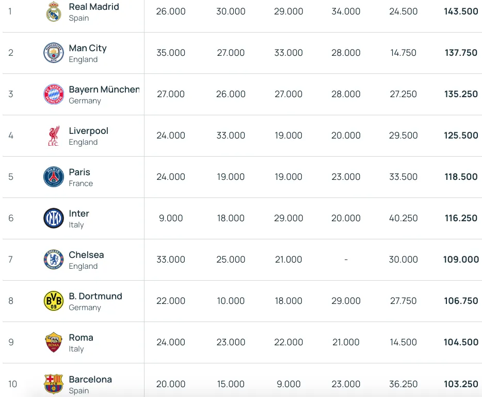Select Chelsea's empty dash season cell
Viewport: 482px width, 397px height.
point(346,259)
